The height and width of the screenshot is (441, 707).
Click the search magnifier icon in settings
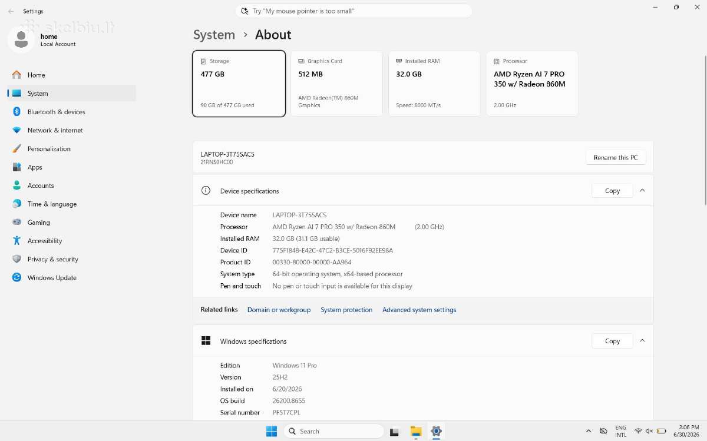point(245,11)
